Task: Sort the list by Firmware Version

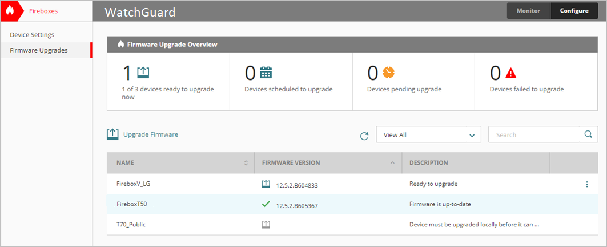Action: pos(392,163)
